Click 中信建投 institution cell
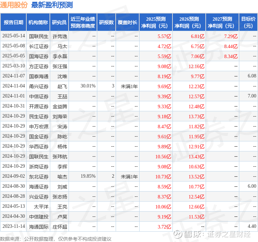258x242 pixels. [x=39, y=217]
